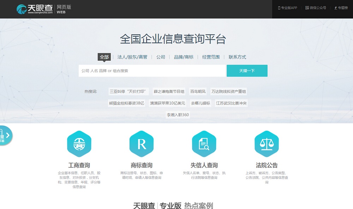This screenshot has height=209, width=353.
Task: Switch to 品牌/商标 search tab
Action: tap(184, 57)
